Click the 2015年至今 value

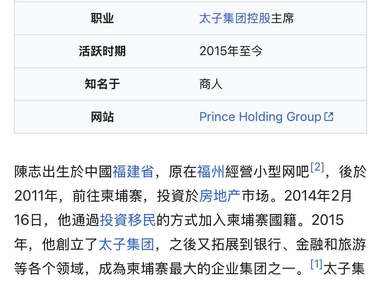click(231, 51)
